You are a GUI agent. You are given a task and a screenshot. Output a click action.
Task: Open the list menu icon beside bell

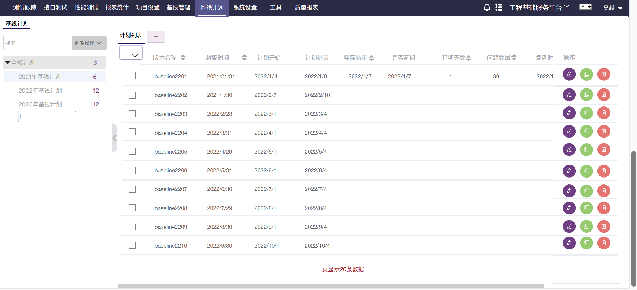point(499,7)
